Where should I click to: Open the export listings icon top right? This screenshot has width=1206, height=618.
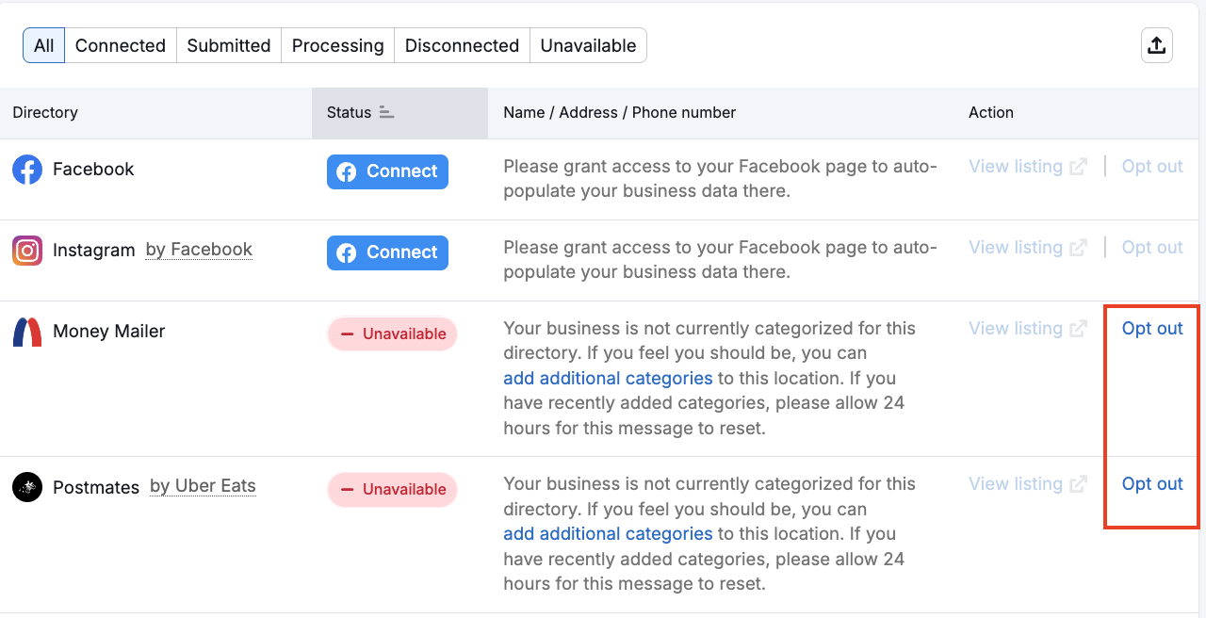coord(1157,44)
